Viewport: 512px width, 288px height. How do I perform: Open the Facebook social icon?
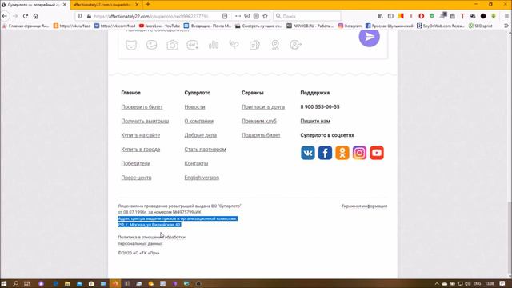click(x=326, y=153)
